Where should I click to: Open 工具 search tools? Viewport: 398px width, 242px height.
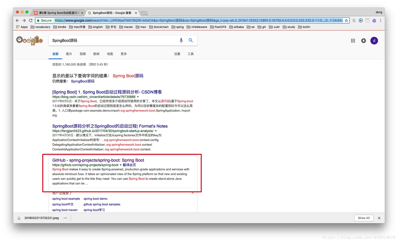[x=191, y=54]
